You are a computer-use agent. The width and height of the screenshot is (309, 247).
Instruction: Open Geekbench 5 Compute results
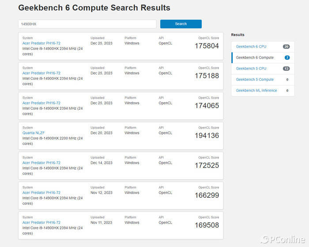coord(255,80)
